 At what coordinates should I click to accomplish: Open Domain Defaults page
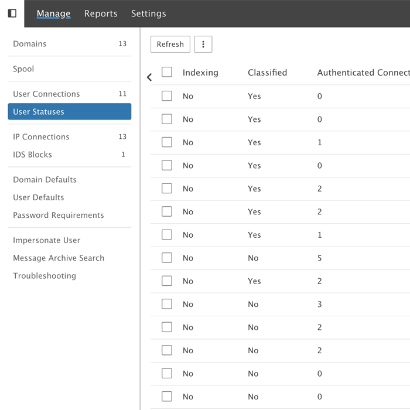70,180
